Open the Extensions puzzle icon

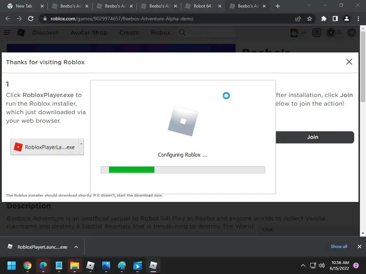tap(323, 19)
